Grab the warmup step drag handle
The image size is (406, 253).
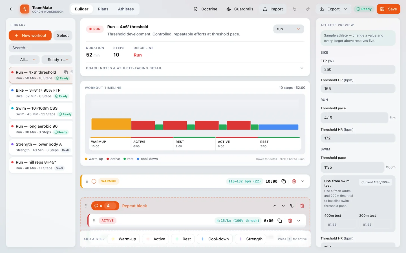[87, 181]
